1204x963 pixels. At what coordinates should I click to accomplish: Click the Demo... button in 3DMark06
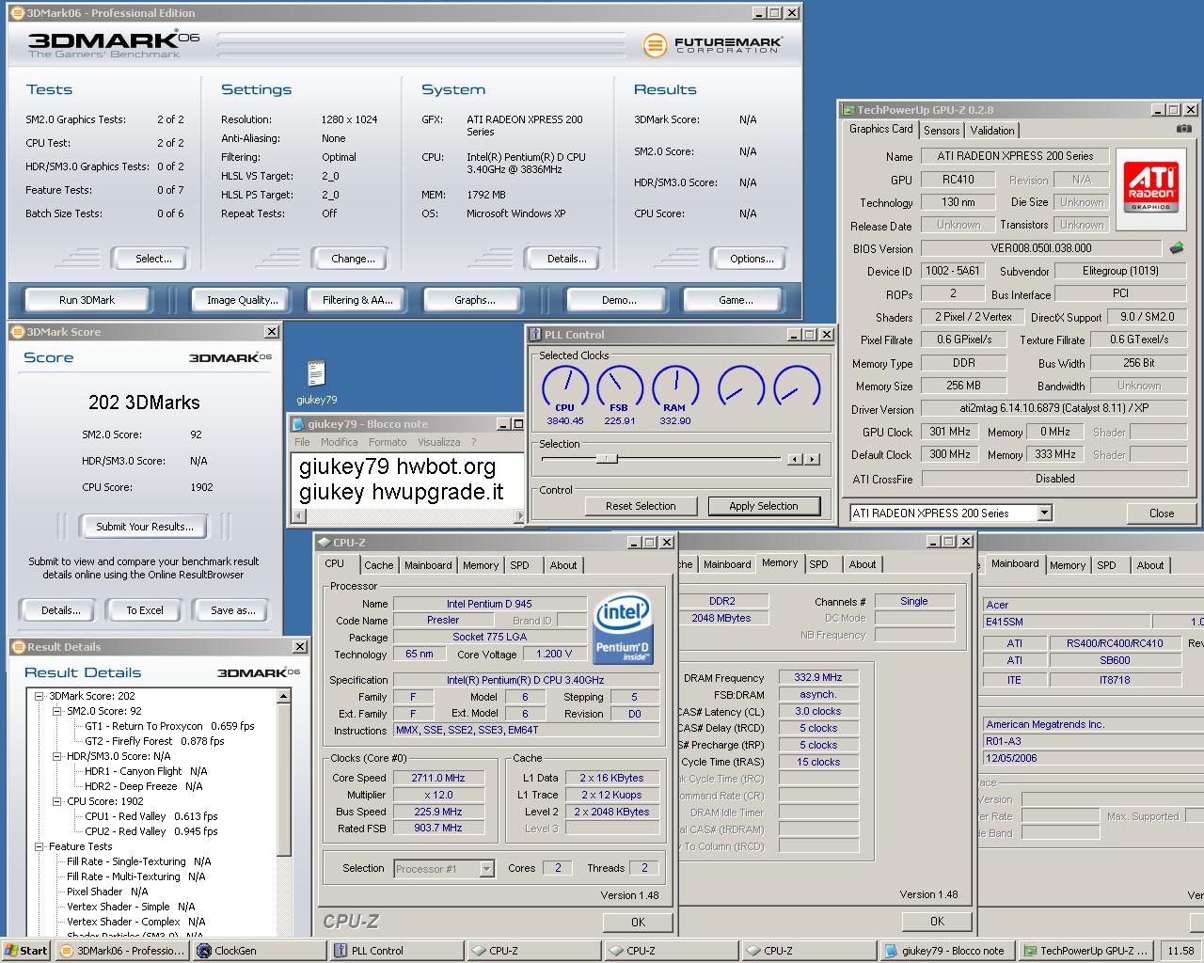pos(619,300)
